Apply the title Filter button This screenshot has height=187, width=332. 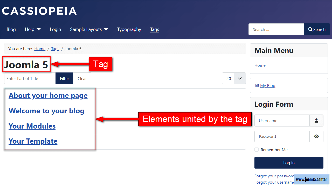point(64,78)
